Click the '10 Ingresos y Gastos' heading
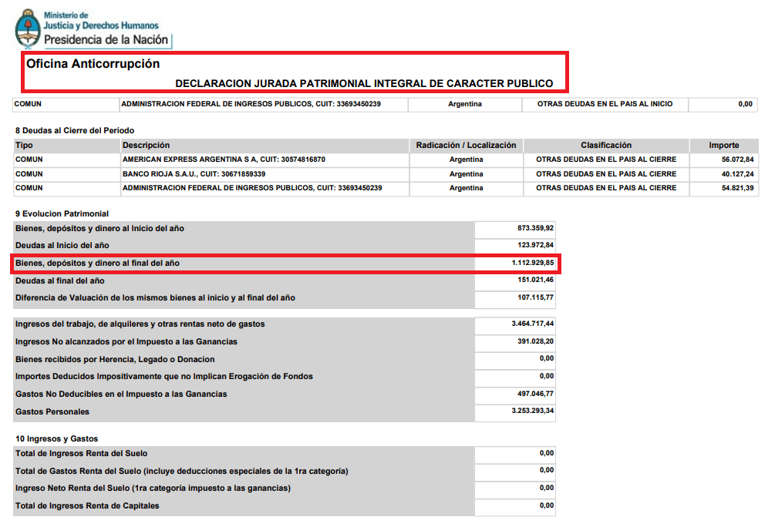This screenshot has width=775, height=527. tap(56, 438)
